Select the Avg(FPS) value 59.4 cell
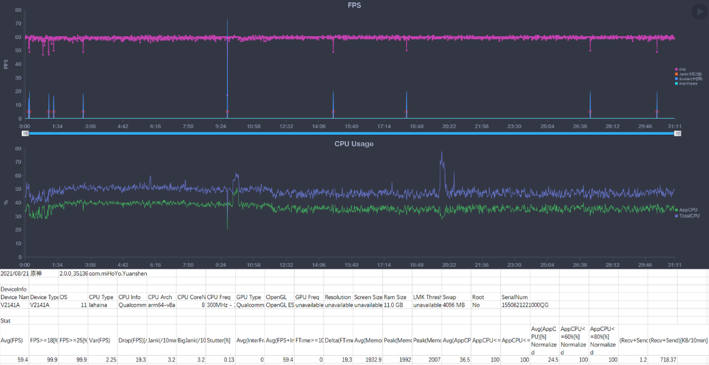Viewport: 709px width, 365px height. click(x=14, y=360)
